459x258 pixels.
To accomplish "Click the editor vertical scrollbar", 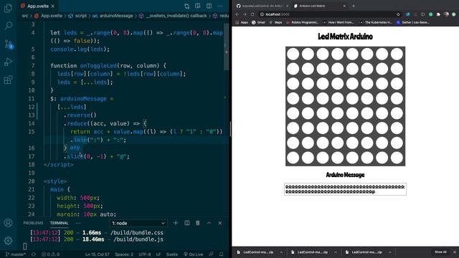I will [x=227, y=47].
